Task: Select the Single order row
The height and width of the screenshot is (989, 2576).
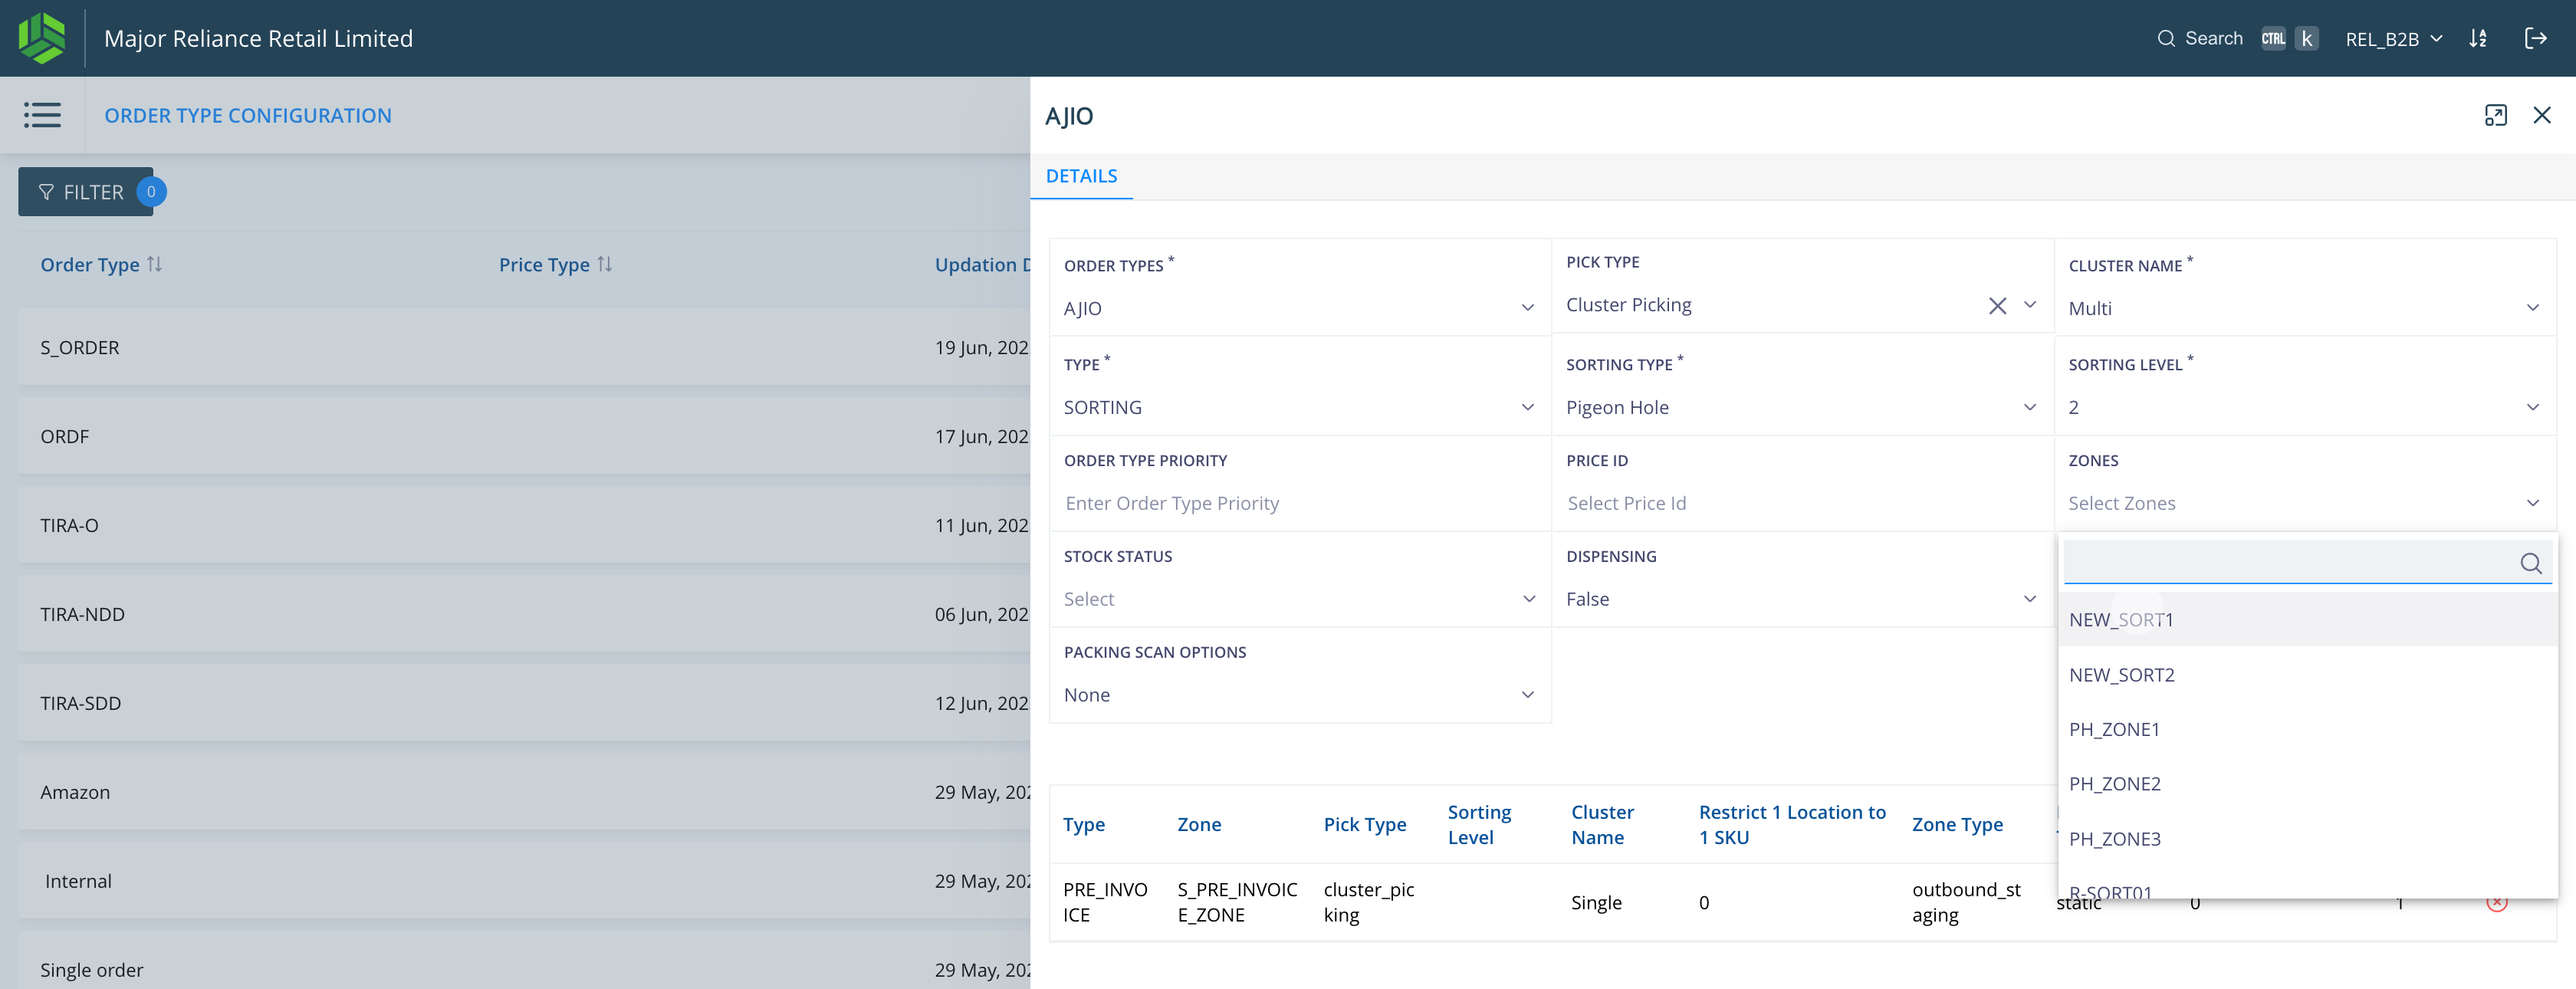Action: click(525, 968)
